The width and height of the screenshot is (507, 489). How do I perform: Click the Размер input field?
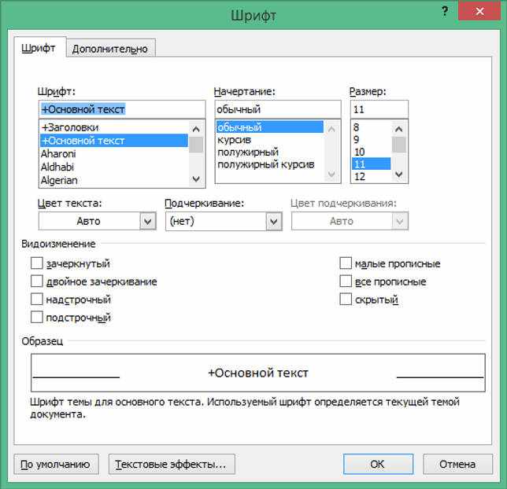(x=379, y=109)
